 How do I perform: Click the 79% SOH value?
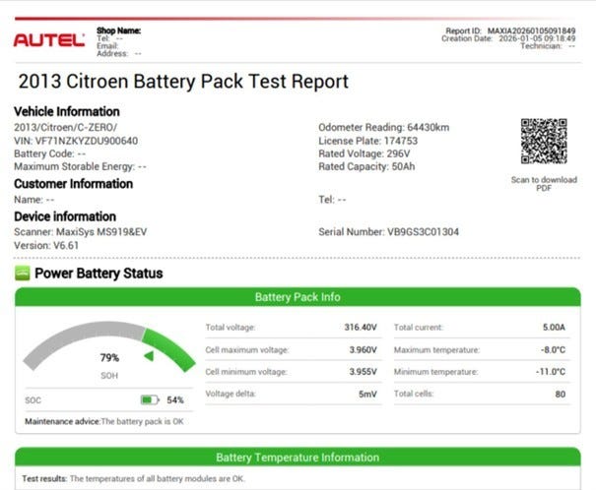(109, 357)
